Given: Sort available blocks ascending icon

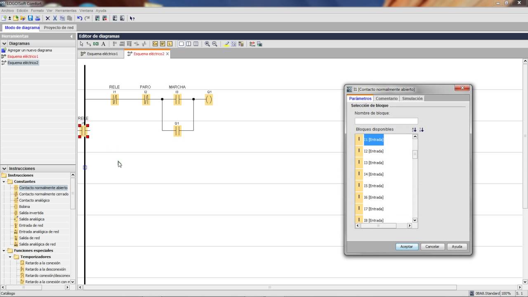Looking at the screenshot, I should click(414, 130).
